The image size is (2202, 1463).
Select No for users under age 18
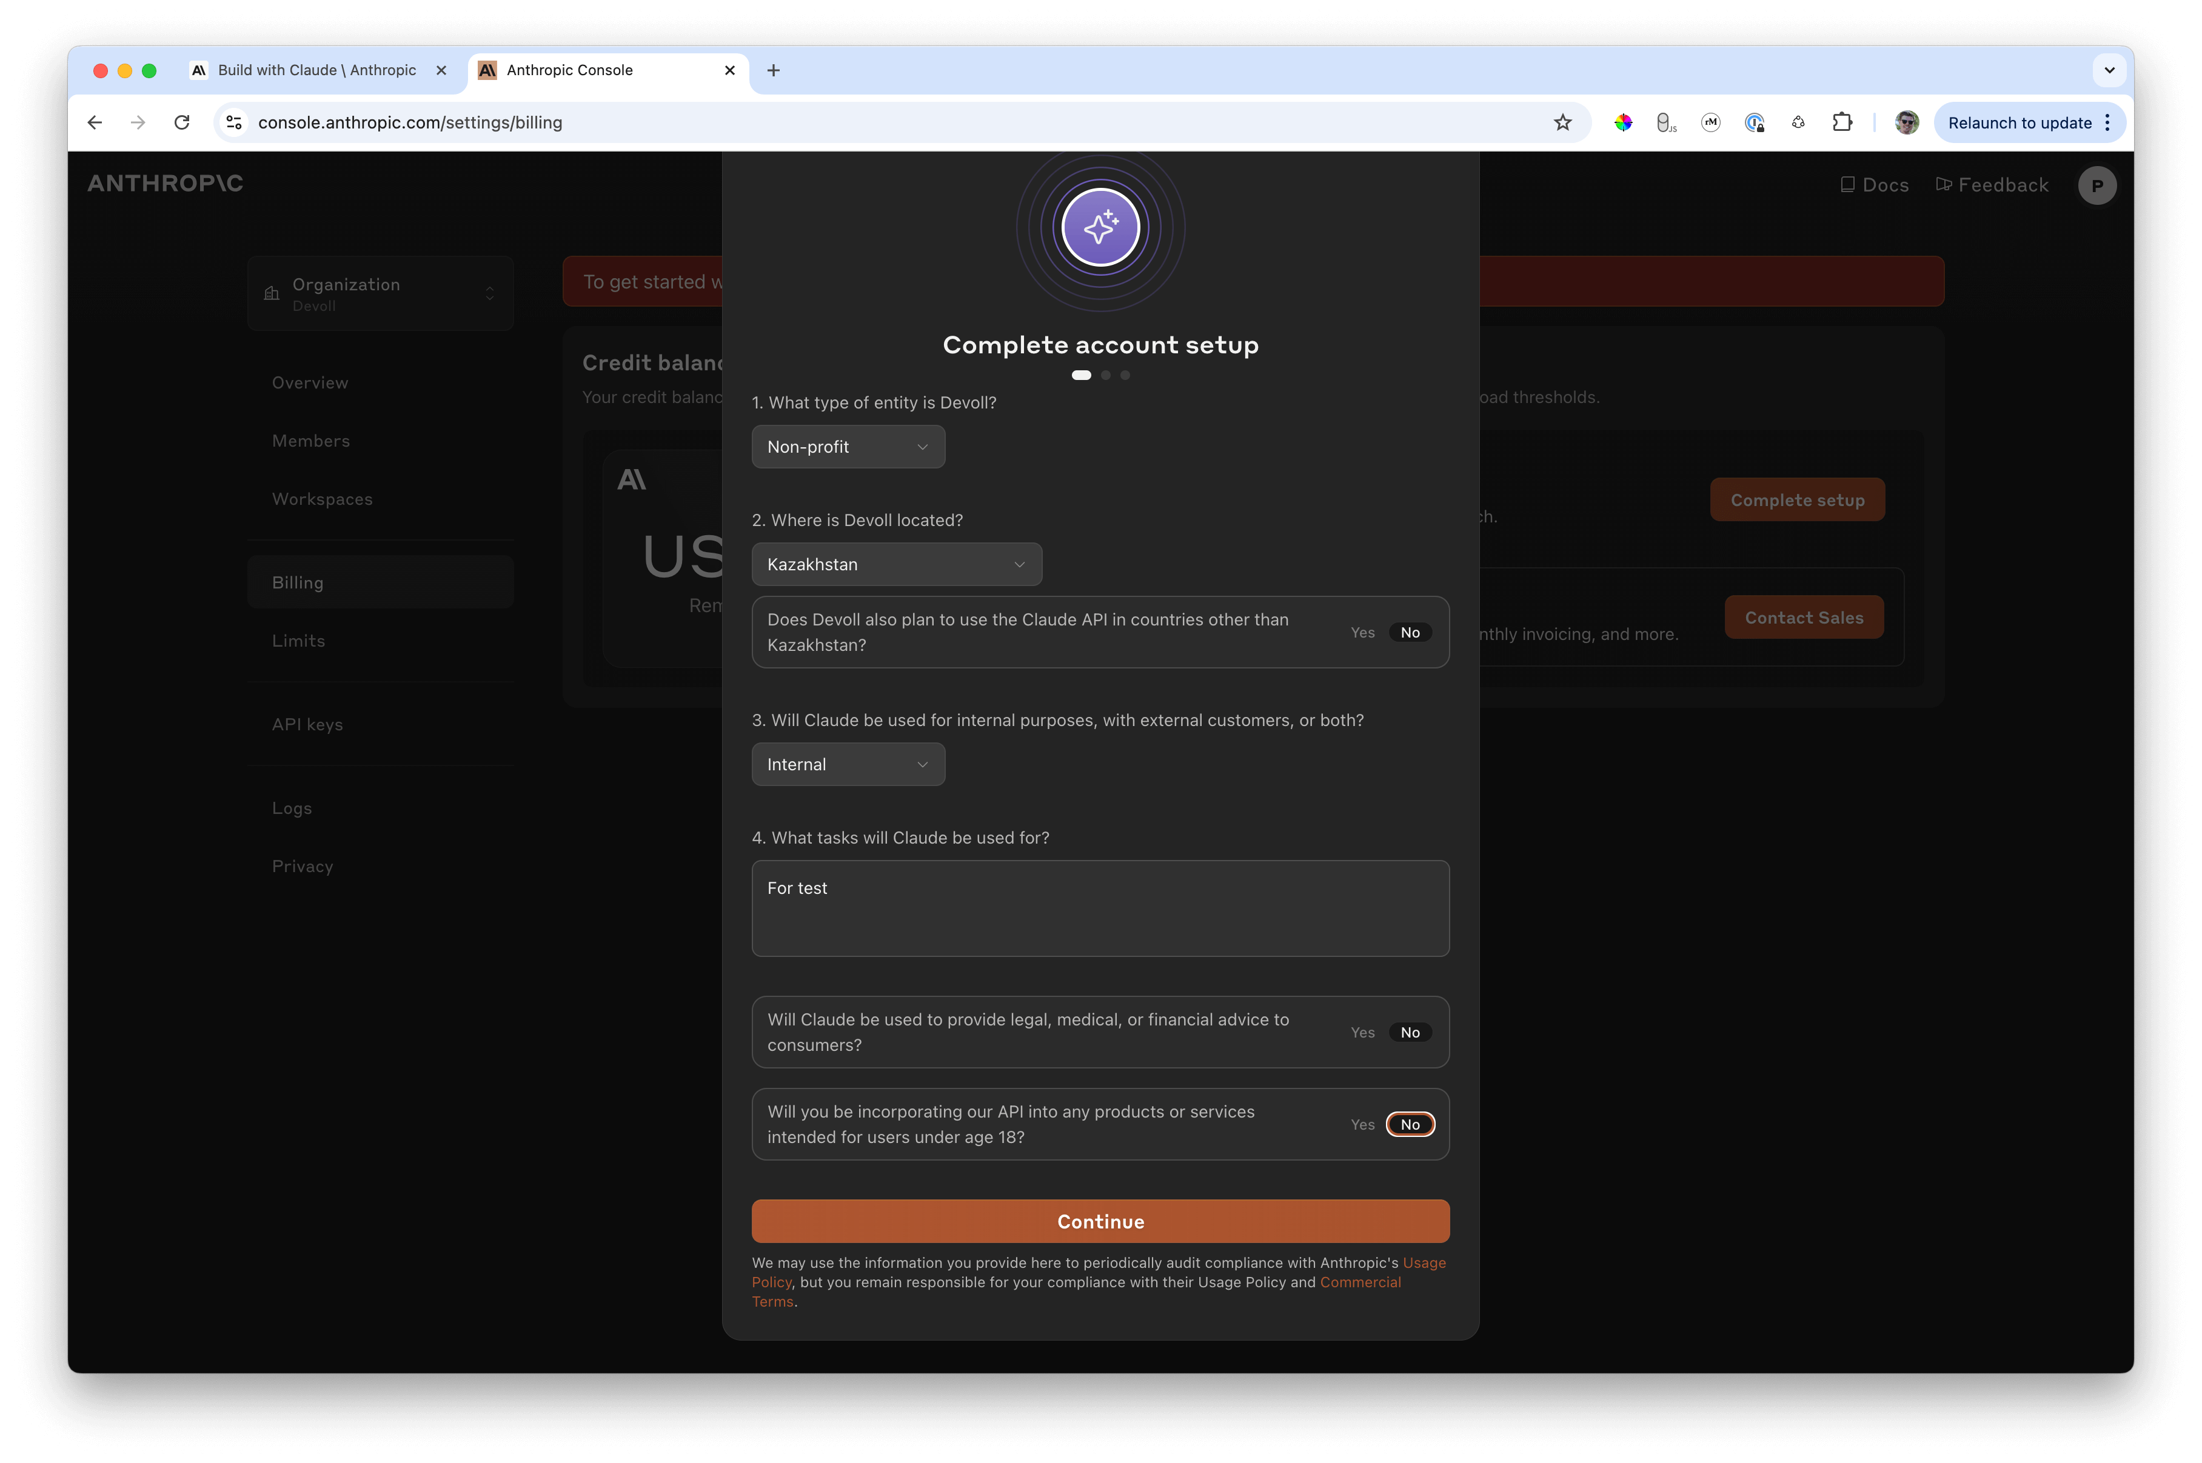point(1410,1125)
